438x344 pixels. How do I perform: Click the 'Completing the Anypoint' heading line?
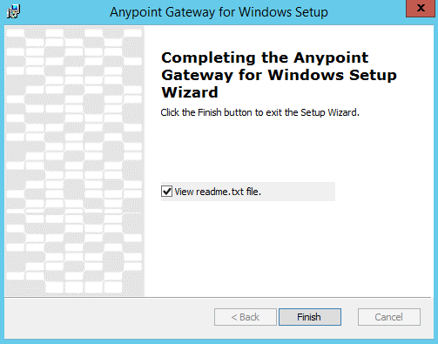[x=265, y=57]
